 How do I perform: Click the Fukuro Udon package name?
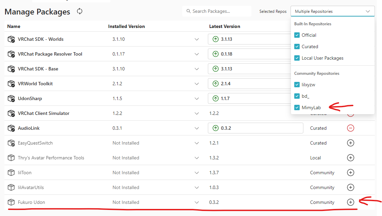31,203
